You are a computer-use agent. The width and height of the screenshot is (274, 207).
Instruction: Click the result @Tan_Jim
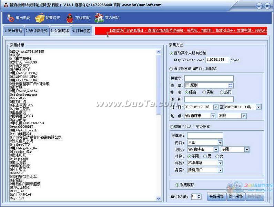(17, 191)
